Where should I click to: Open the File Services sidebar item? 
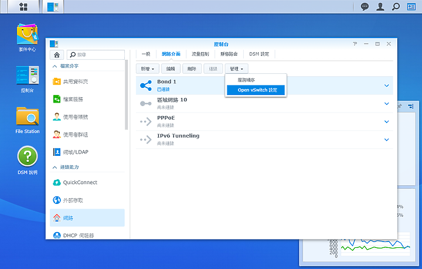tap(87, 99)
